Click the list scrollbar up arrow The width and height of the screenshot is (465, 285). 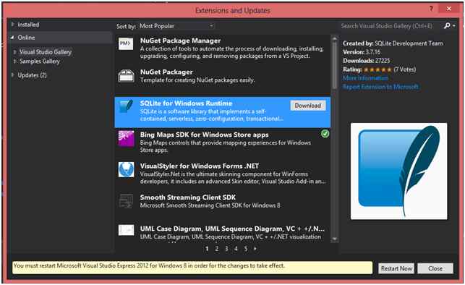click(x=335, y=38)
